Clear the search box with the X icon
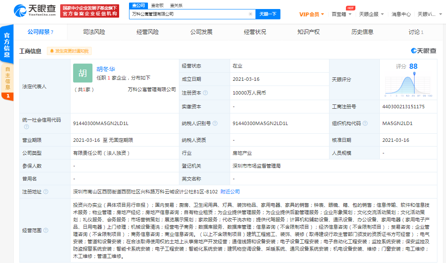Image resolution: width=446 pixels, height=263 pixels. point(250,14)
